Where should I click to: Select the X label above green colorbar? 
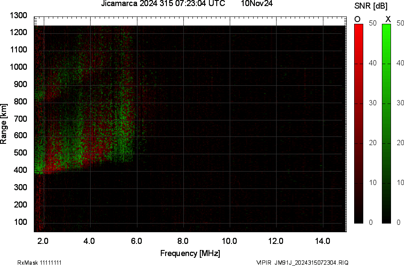(388, 19)
